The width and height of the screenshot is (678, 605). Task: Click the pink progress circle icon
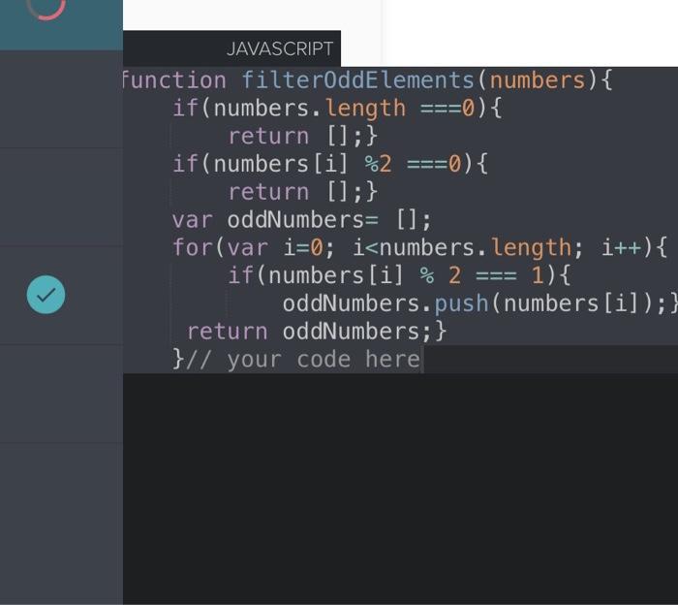click(46, 8)
